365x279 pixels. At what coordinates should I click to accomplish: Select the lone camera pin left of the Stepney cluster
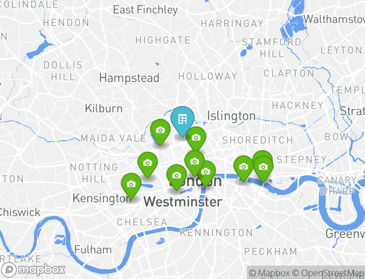[x=243, y=167]
